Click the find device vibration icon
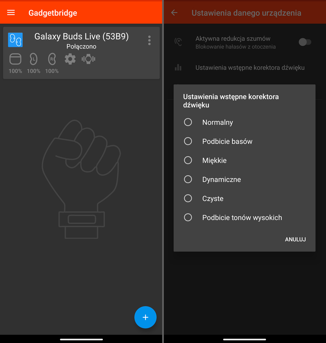The width and height of the screenshot is (326, 343). tap(88, 59)
